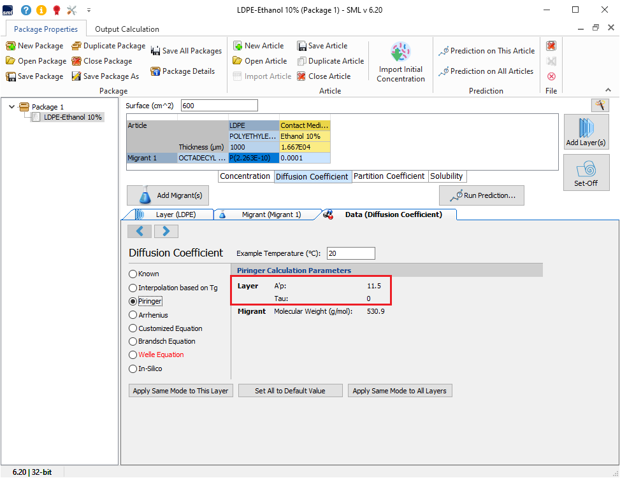Select the Arrhenius diffusion mode
This screenshot has height=478, width=620.
[x=133, y=315]
